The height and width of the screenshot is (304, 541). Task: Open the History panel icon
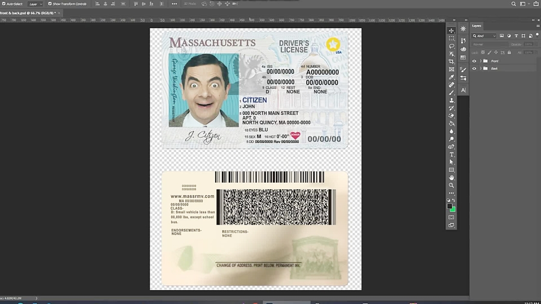point(463,40)
